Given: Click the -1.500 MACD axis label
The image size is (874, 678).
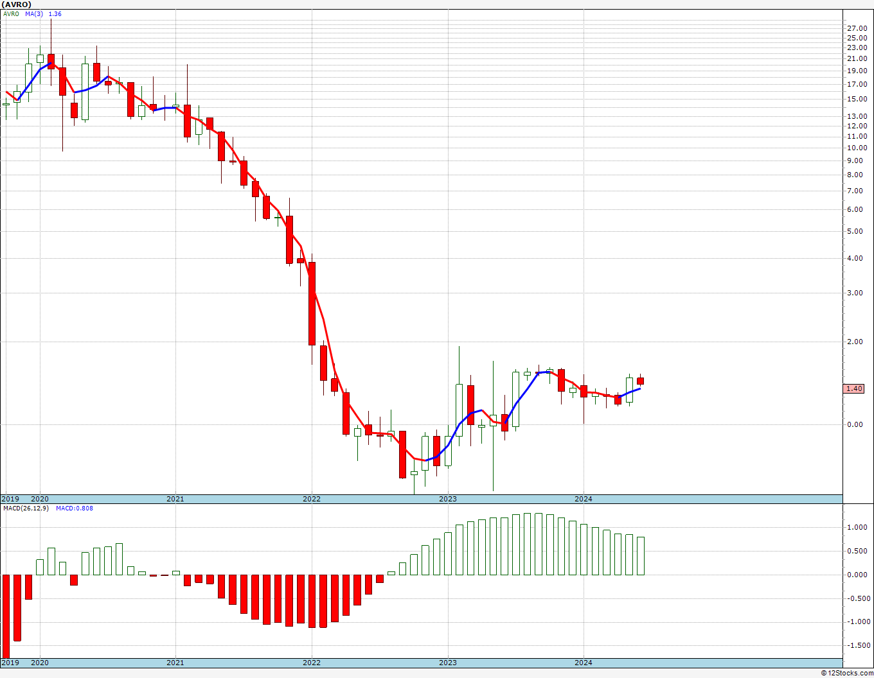Looking at the screenshot, I should click(856, 645).
